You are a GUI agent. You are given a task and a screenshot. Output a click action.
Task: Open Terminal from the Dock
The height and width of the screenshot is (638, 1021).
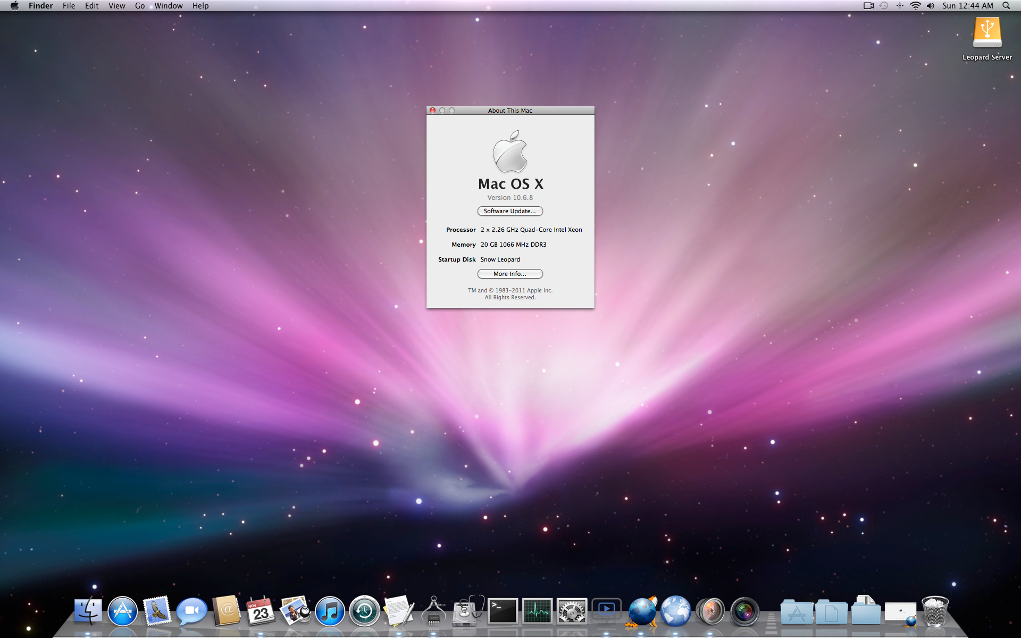(503, 611)
